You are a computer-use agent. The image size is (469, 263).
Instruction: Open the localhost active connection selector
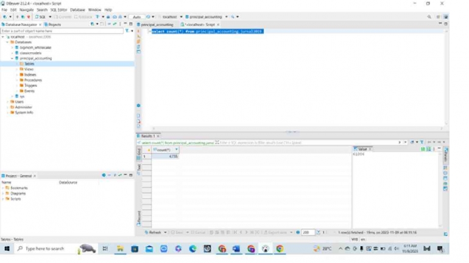coord(169,17)
